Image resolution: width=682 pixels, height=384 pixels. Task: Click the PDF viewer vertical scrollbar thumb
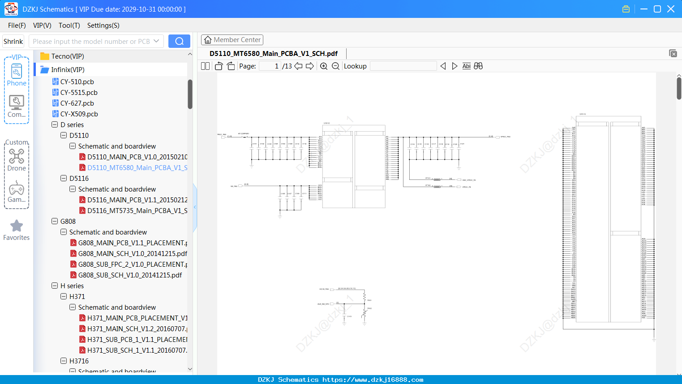pyautogui.click(x=679, y=88)
